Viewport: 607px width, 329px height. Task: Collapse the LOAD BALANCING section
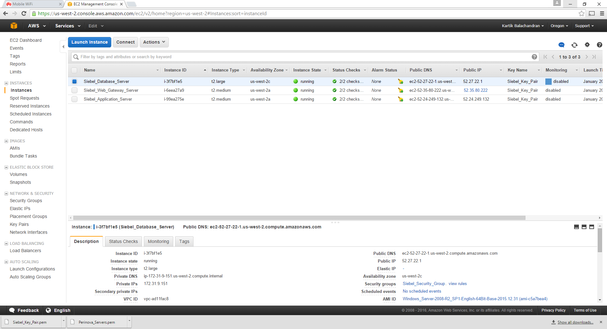tap(6, 244)
